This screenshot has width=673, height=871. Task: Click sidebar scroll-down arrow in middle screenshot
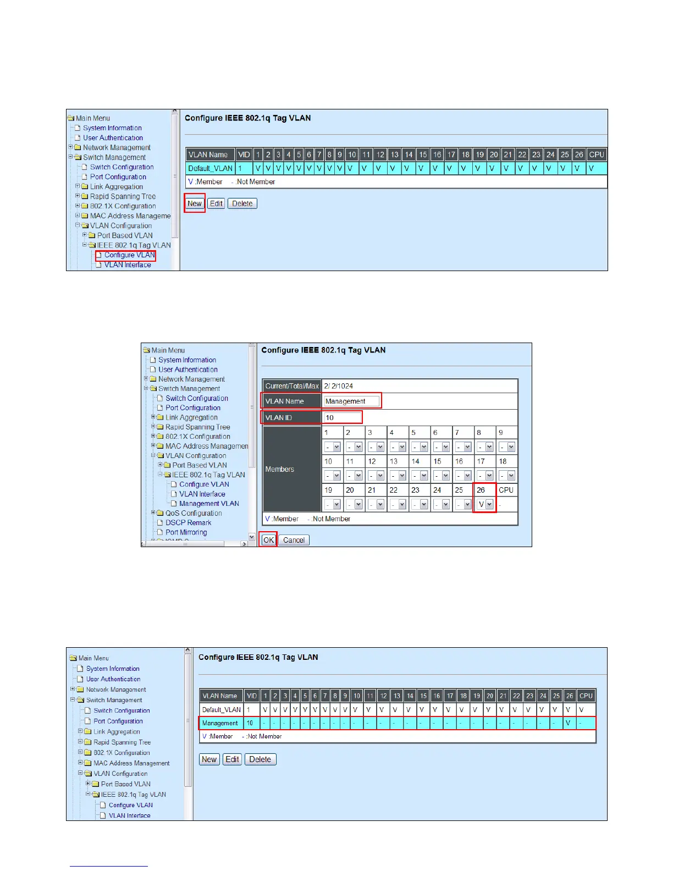(252, 537)
